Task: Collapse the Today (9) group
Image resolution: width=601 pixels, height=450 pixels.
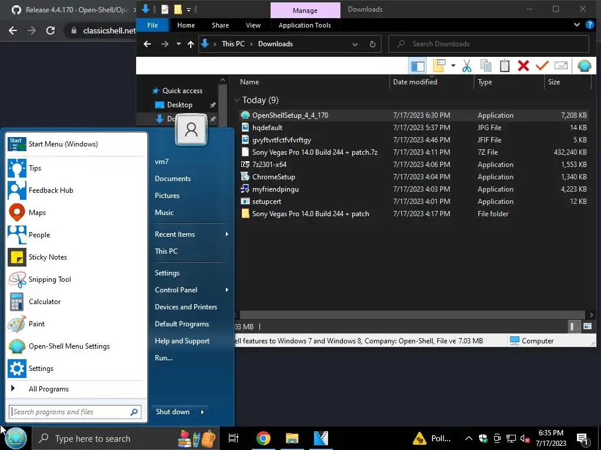Action: click(237, 100)
